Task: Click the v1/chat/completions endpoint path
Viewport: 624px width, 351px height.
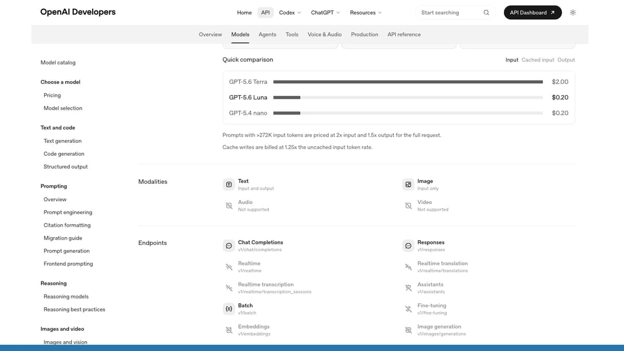Action: click(x=259, y=250)
